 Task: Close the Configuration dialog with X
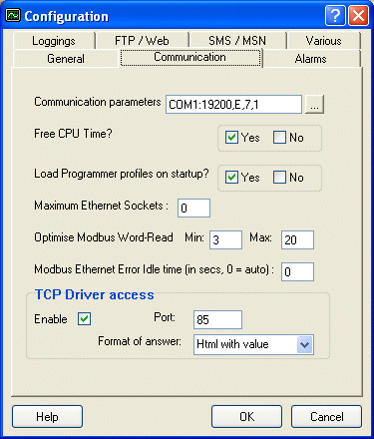(358, 15)
